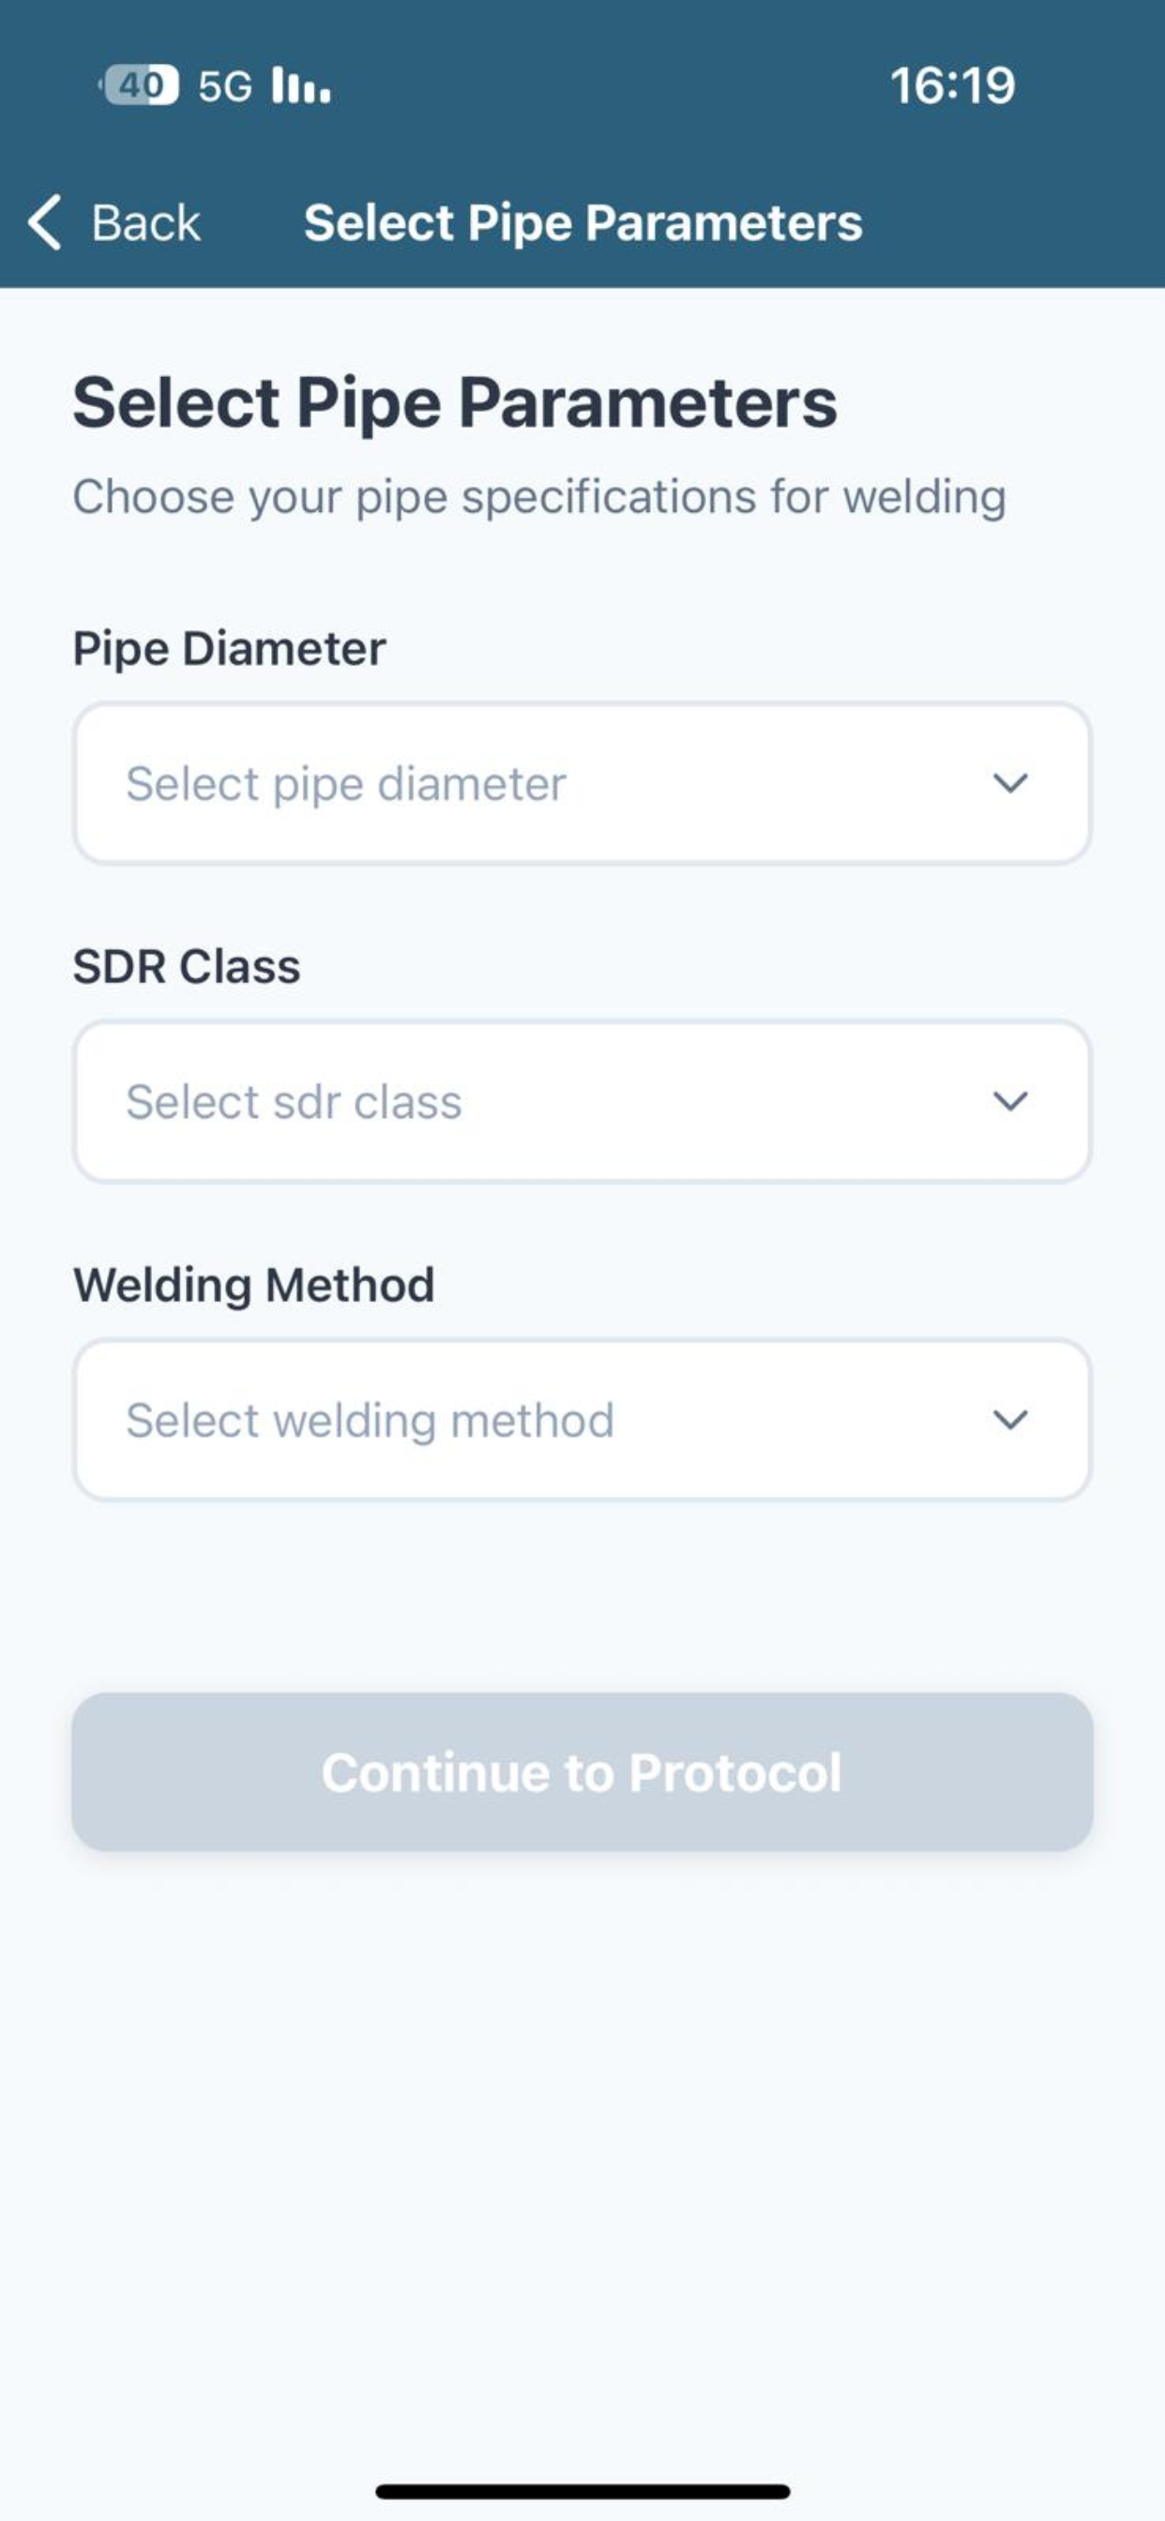
Task: Click the chevron in SDR Class field
Action: tap(1010, 1101)
